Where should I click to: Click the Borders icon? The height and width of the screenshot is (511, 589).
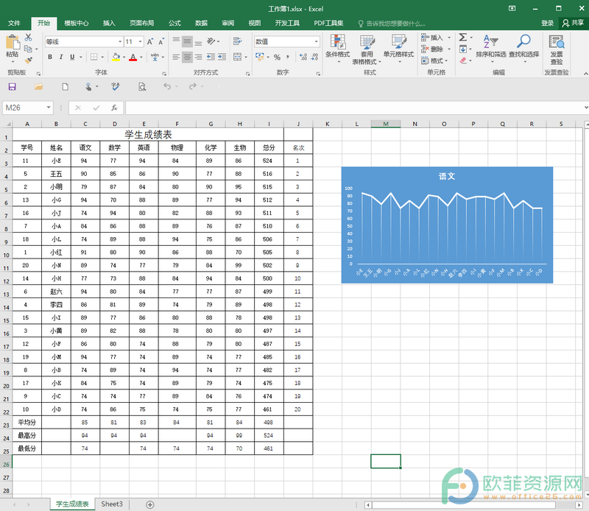(94, 57)
